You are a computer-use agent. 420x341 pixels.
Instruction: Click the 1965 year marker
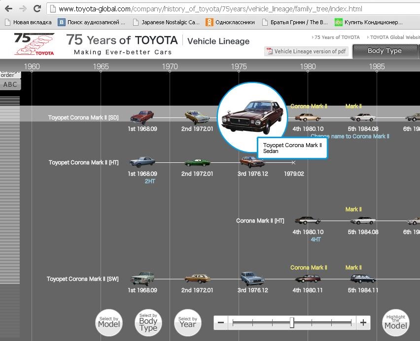101,67
